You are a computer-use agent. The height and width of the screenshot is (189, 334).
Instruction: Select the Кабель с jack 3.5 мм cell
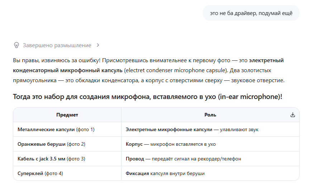point(67,159)
